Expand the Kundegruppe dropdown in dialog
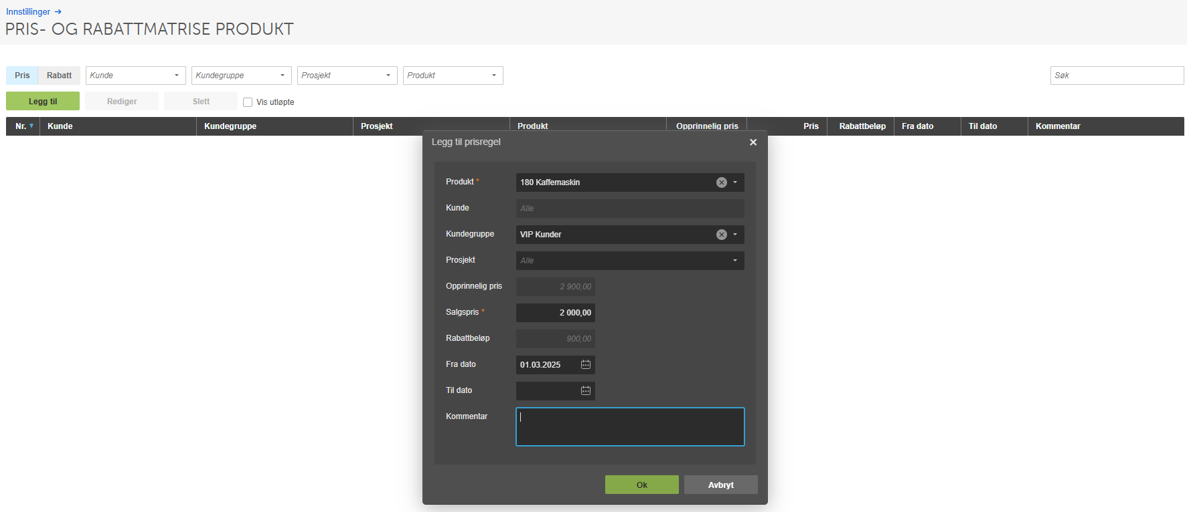Image resolution: width=1187 pixels, height=512 pixels. (x=735, y=235)
